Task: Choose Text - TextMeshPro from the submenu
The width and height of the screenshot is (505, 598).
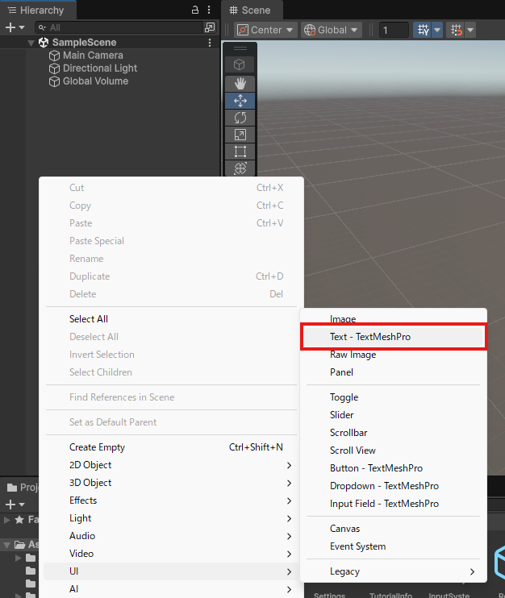Action: pyautogui.click(x=393, y=337)
